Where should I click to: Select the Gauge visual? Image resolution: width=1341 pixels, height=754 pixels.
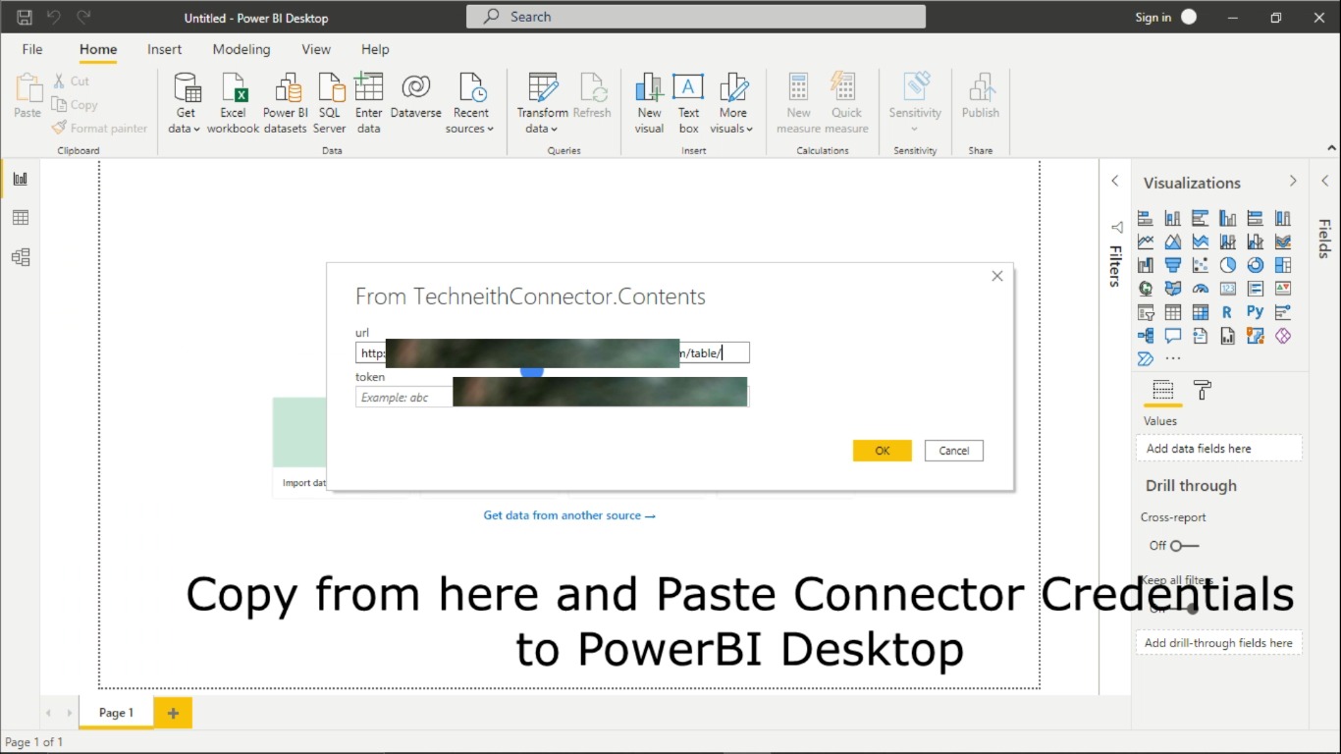[x=1201, y=289]
